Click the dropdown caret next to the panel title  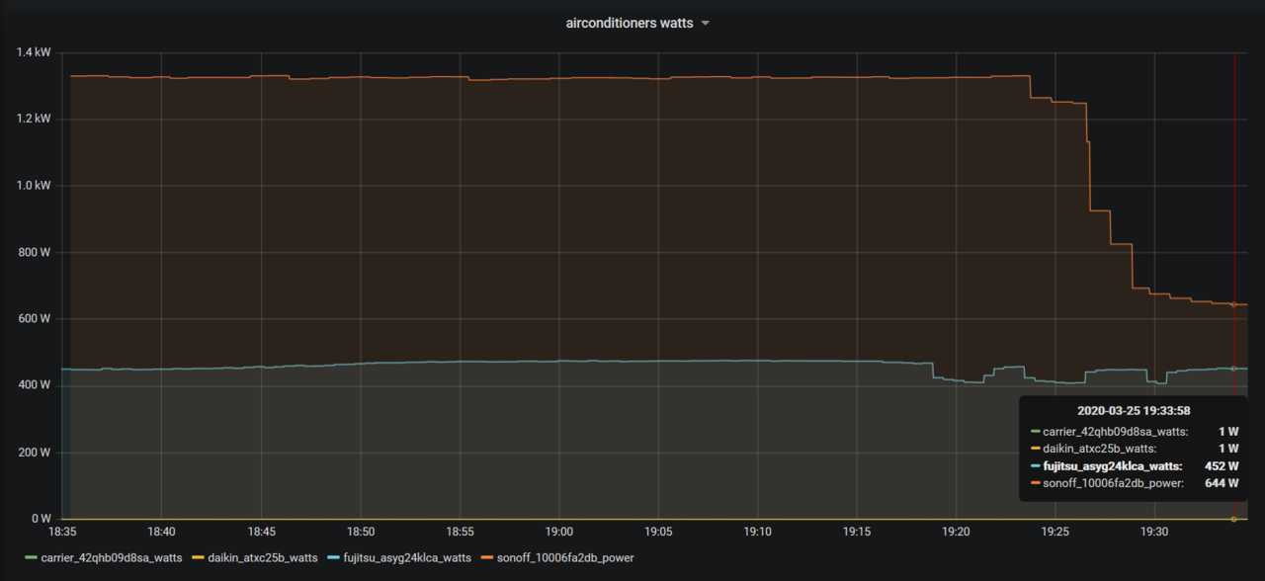coord(705,24)
